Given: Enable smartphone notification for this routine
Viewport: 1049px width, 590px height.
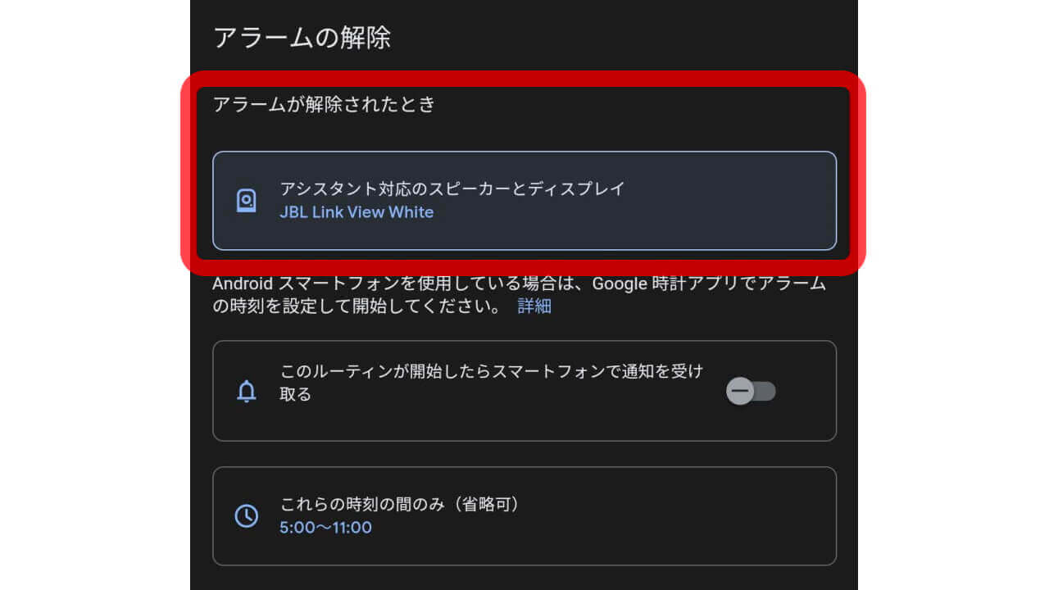Looking at the screenshot, I should coord(750,391).
